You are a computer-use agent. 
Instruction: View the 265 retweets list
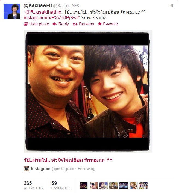pyautogui.click(x=33, y=185)
